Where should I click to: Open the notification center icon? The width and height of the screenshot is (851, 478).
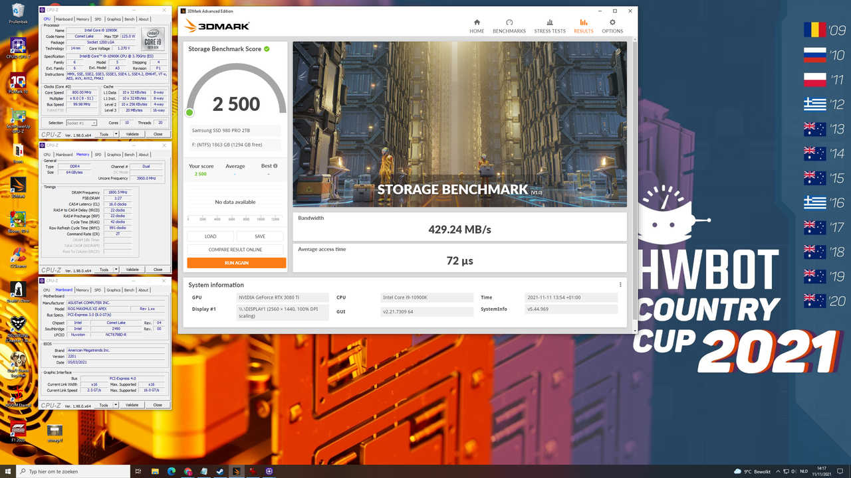[841, 471]
